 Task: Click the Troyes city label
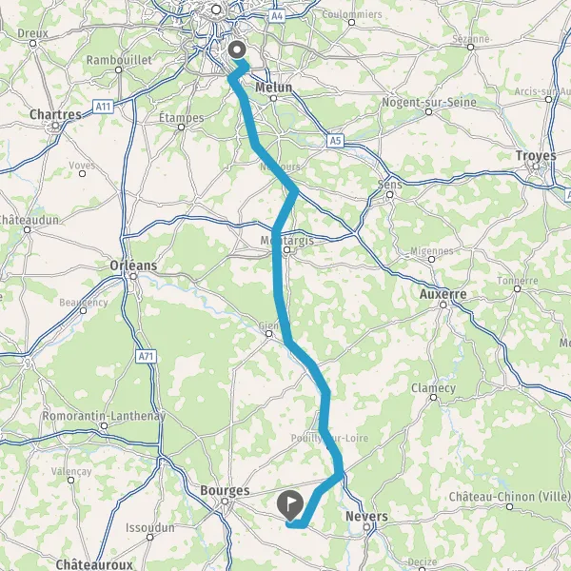(x=536, y=155)
